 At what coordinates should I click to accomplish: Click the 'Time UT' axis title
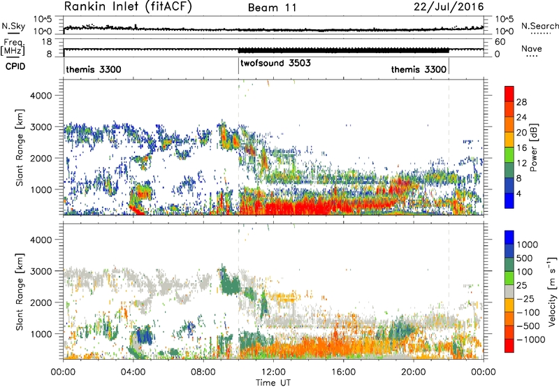click(273, 383)
